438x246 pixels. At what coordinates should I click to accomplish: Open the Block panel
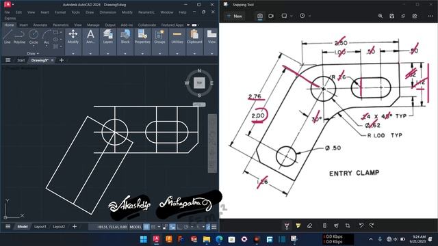125,41
